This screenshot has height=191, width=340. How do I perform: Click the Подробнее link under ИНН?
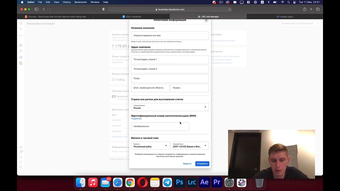pyautogui.click(x=136, y=119)
